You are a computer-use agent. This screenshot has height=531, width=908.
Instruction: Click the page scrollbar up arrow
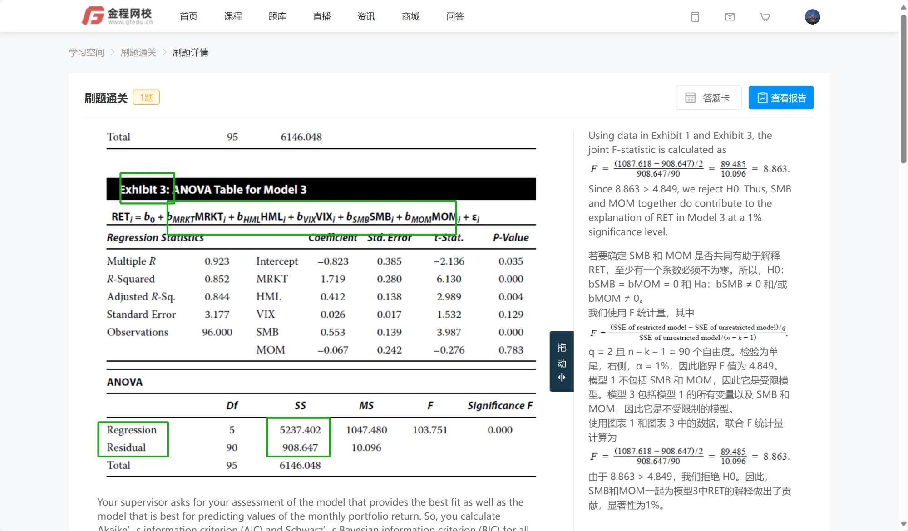click(903, 7)
